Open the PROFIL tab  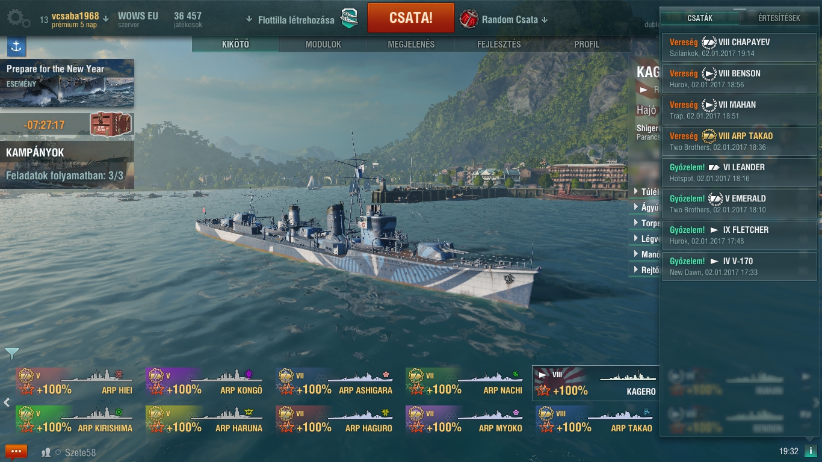pos(587,45)
